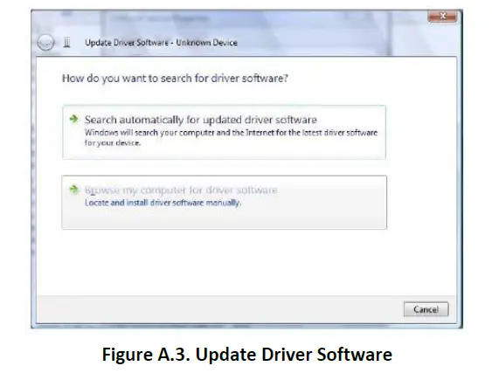Click the Figure A.3 caption text

247,355
